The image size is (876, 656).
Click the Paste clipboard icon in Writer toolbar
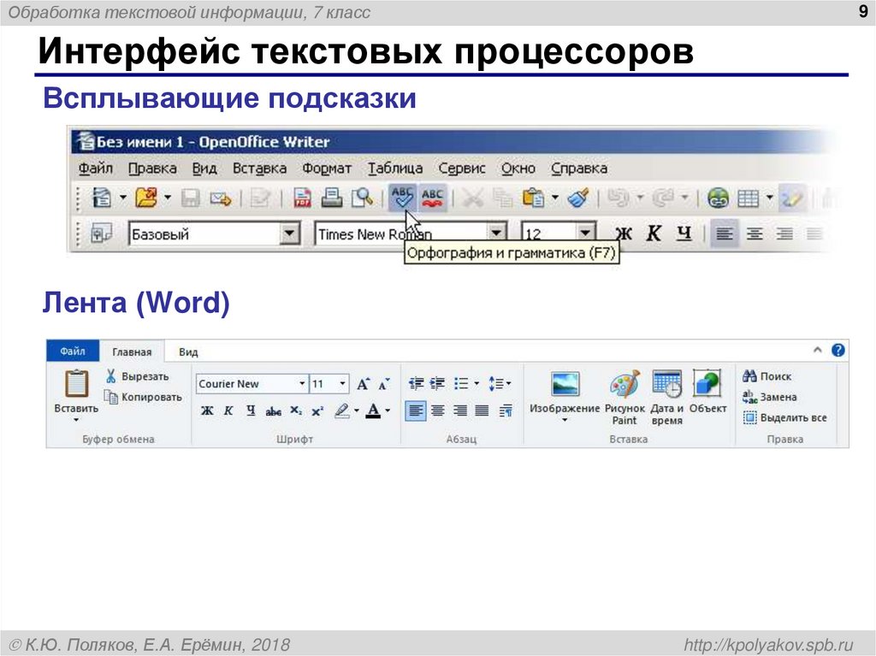pyautogui.click(x=533, y=198)
